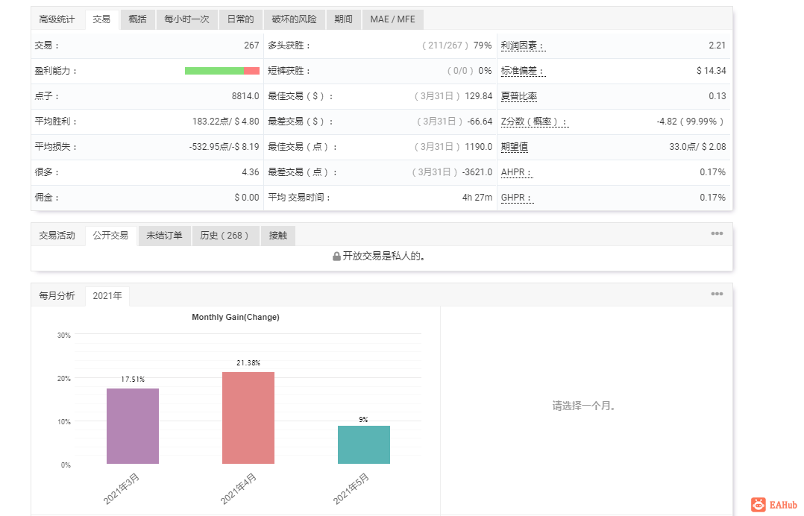This screenshot has height=516, width=804.
Task: Click the 标准偏差 label
Action: [523, 71]
